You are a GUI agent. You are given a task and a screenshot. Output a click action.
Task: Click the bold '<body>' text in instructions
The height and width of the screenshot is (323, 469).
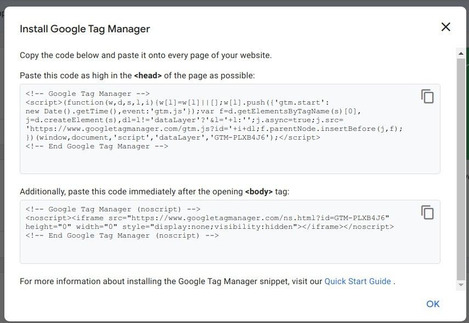pos(259,192)
